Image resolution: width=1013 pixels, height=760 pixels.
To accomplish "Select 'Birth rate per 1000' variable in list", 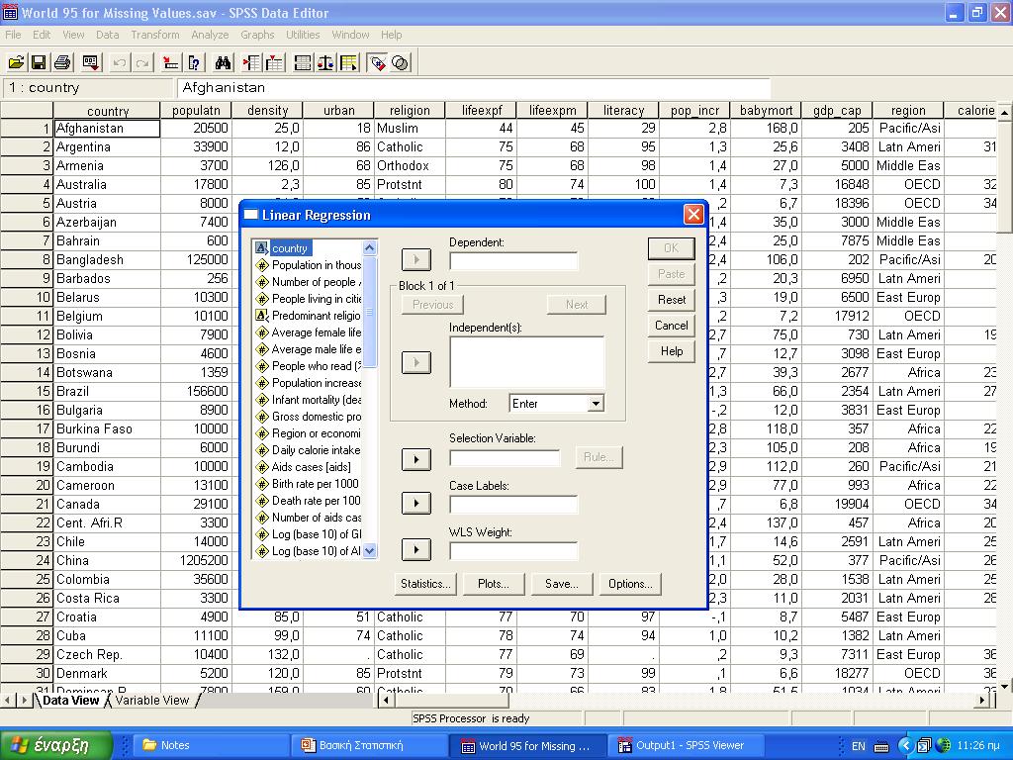I will pyautogui.click(x=309, y=483).
